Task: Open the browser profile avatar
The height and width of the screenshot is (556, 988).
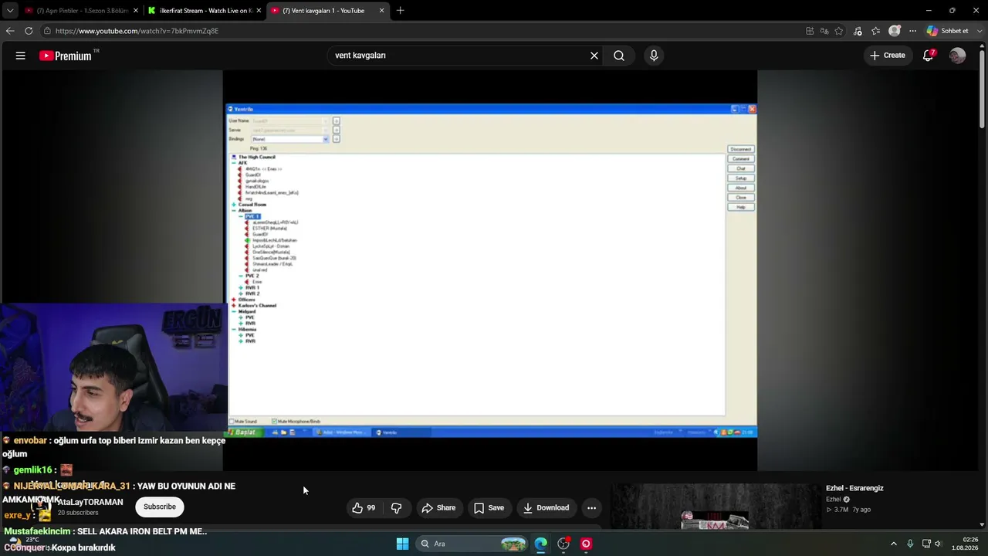Action: point(895,31)
